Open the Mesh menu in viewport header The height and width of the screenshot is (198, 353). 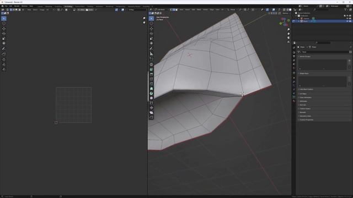(x=199, y=10)
